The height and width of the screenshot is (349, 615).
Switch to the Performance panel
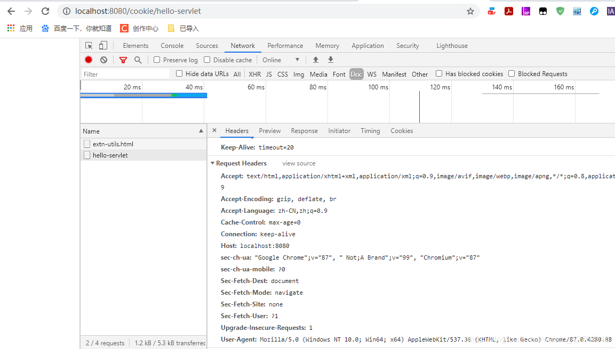(285, 46)
